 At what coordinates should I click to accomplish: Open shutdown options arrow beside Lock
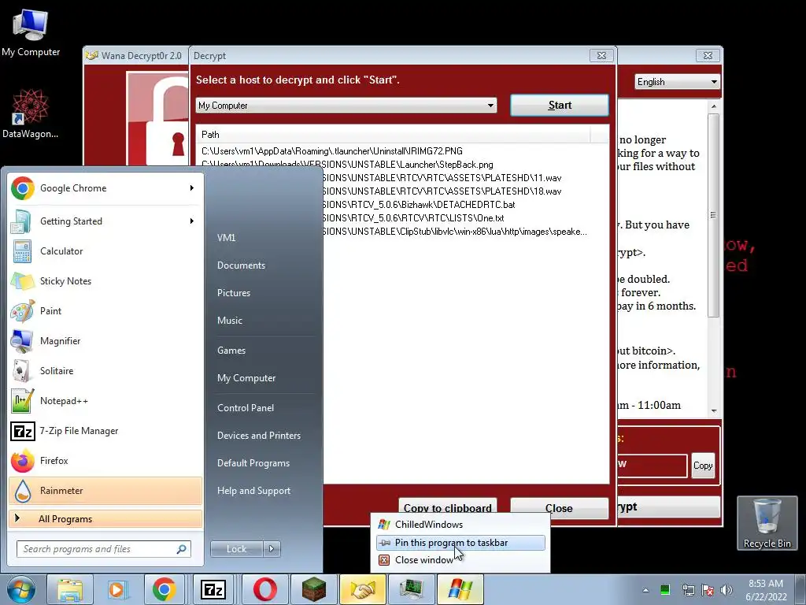coord(272,549)
